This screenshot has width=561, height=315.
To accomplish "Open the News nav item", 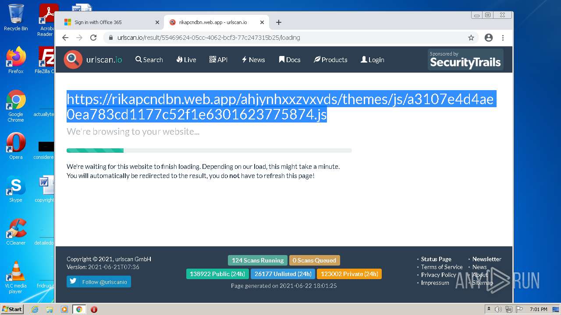I will click(253, 59).
